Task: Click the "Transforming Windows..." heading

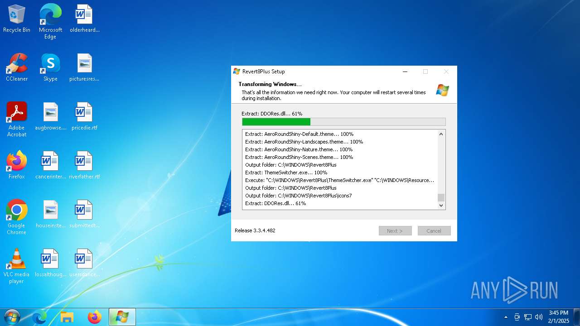Action: click(x=270, y=84)
